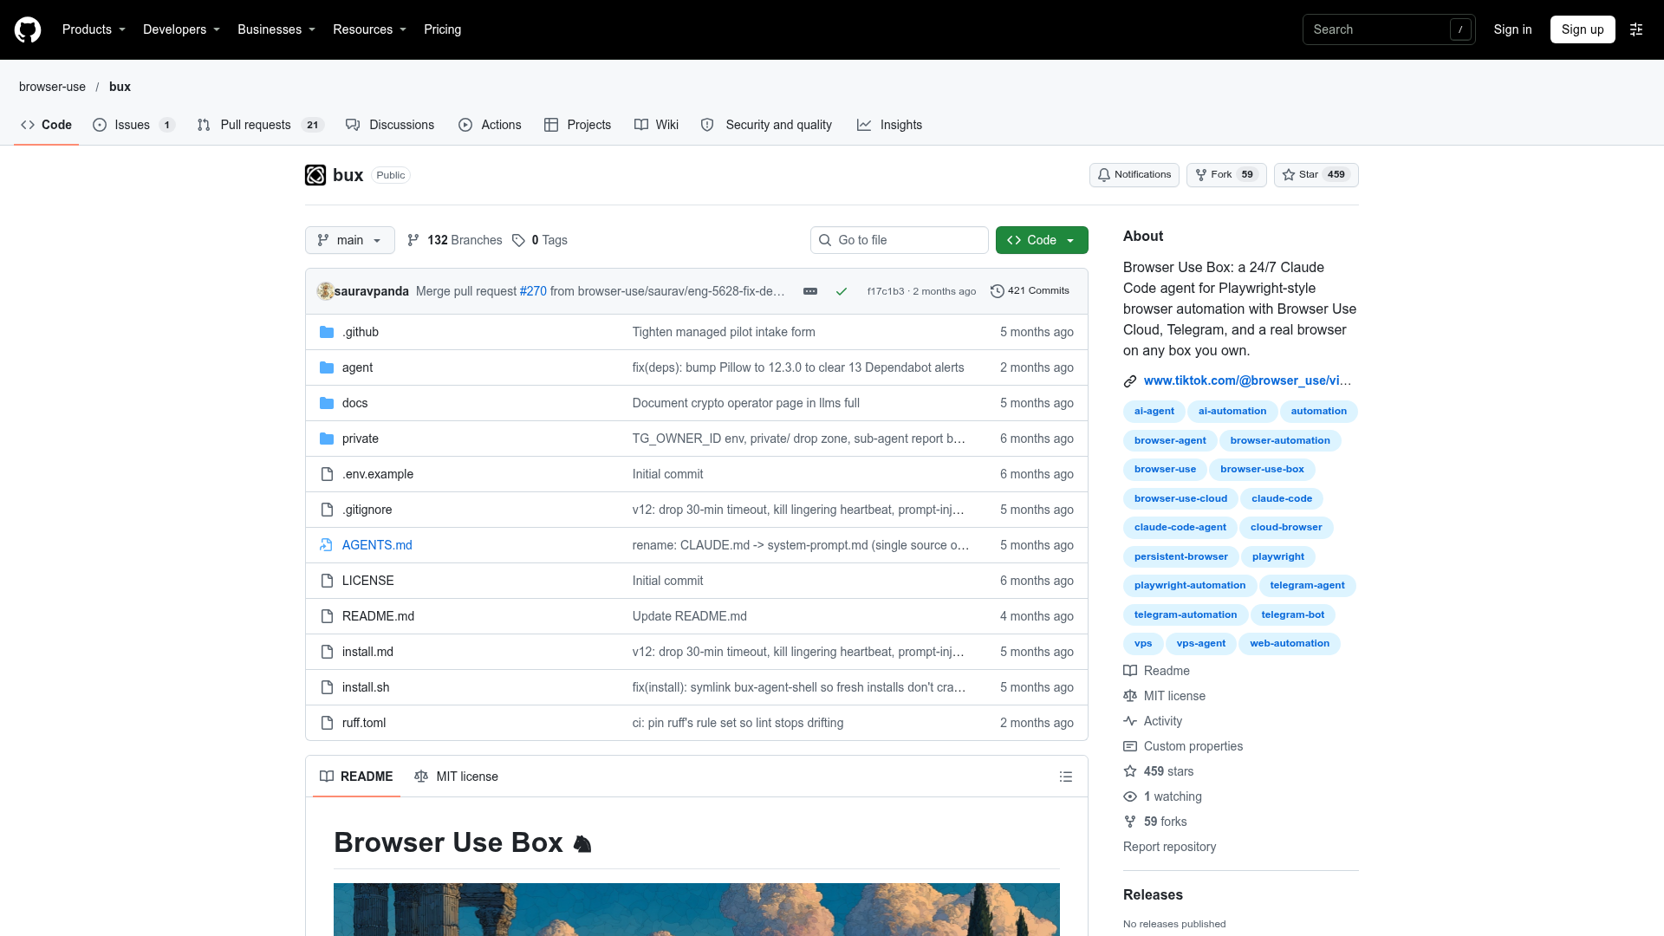Click the history clock icon by Commits
1664x936 pixels.
(998, 291)
